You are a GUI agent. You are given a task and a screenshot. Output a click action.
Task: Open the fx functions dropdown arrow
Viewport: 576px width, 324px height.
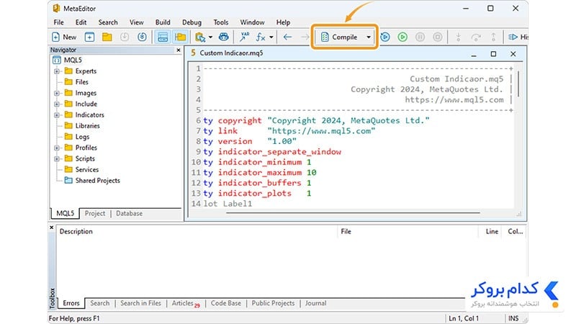tap(271, 37)
